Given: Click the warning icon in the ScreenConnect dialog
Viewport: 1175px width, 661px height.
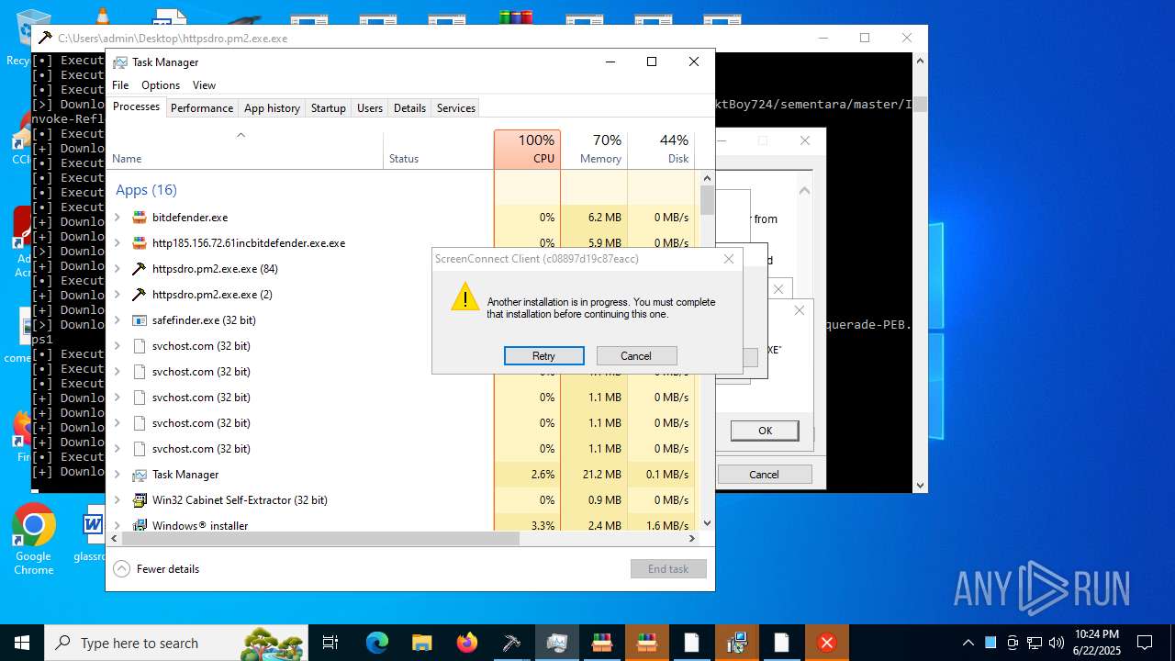Looking at the screenshot, I should coord(465,297).
